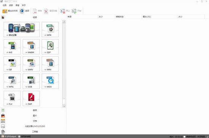Click the source (来源) column header
This screenshot has height=138, width=209.
pyautogui.click(x=82, y=17)
